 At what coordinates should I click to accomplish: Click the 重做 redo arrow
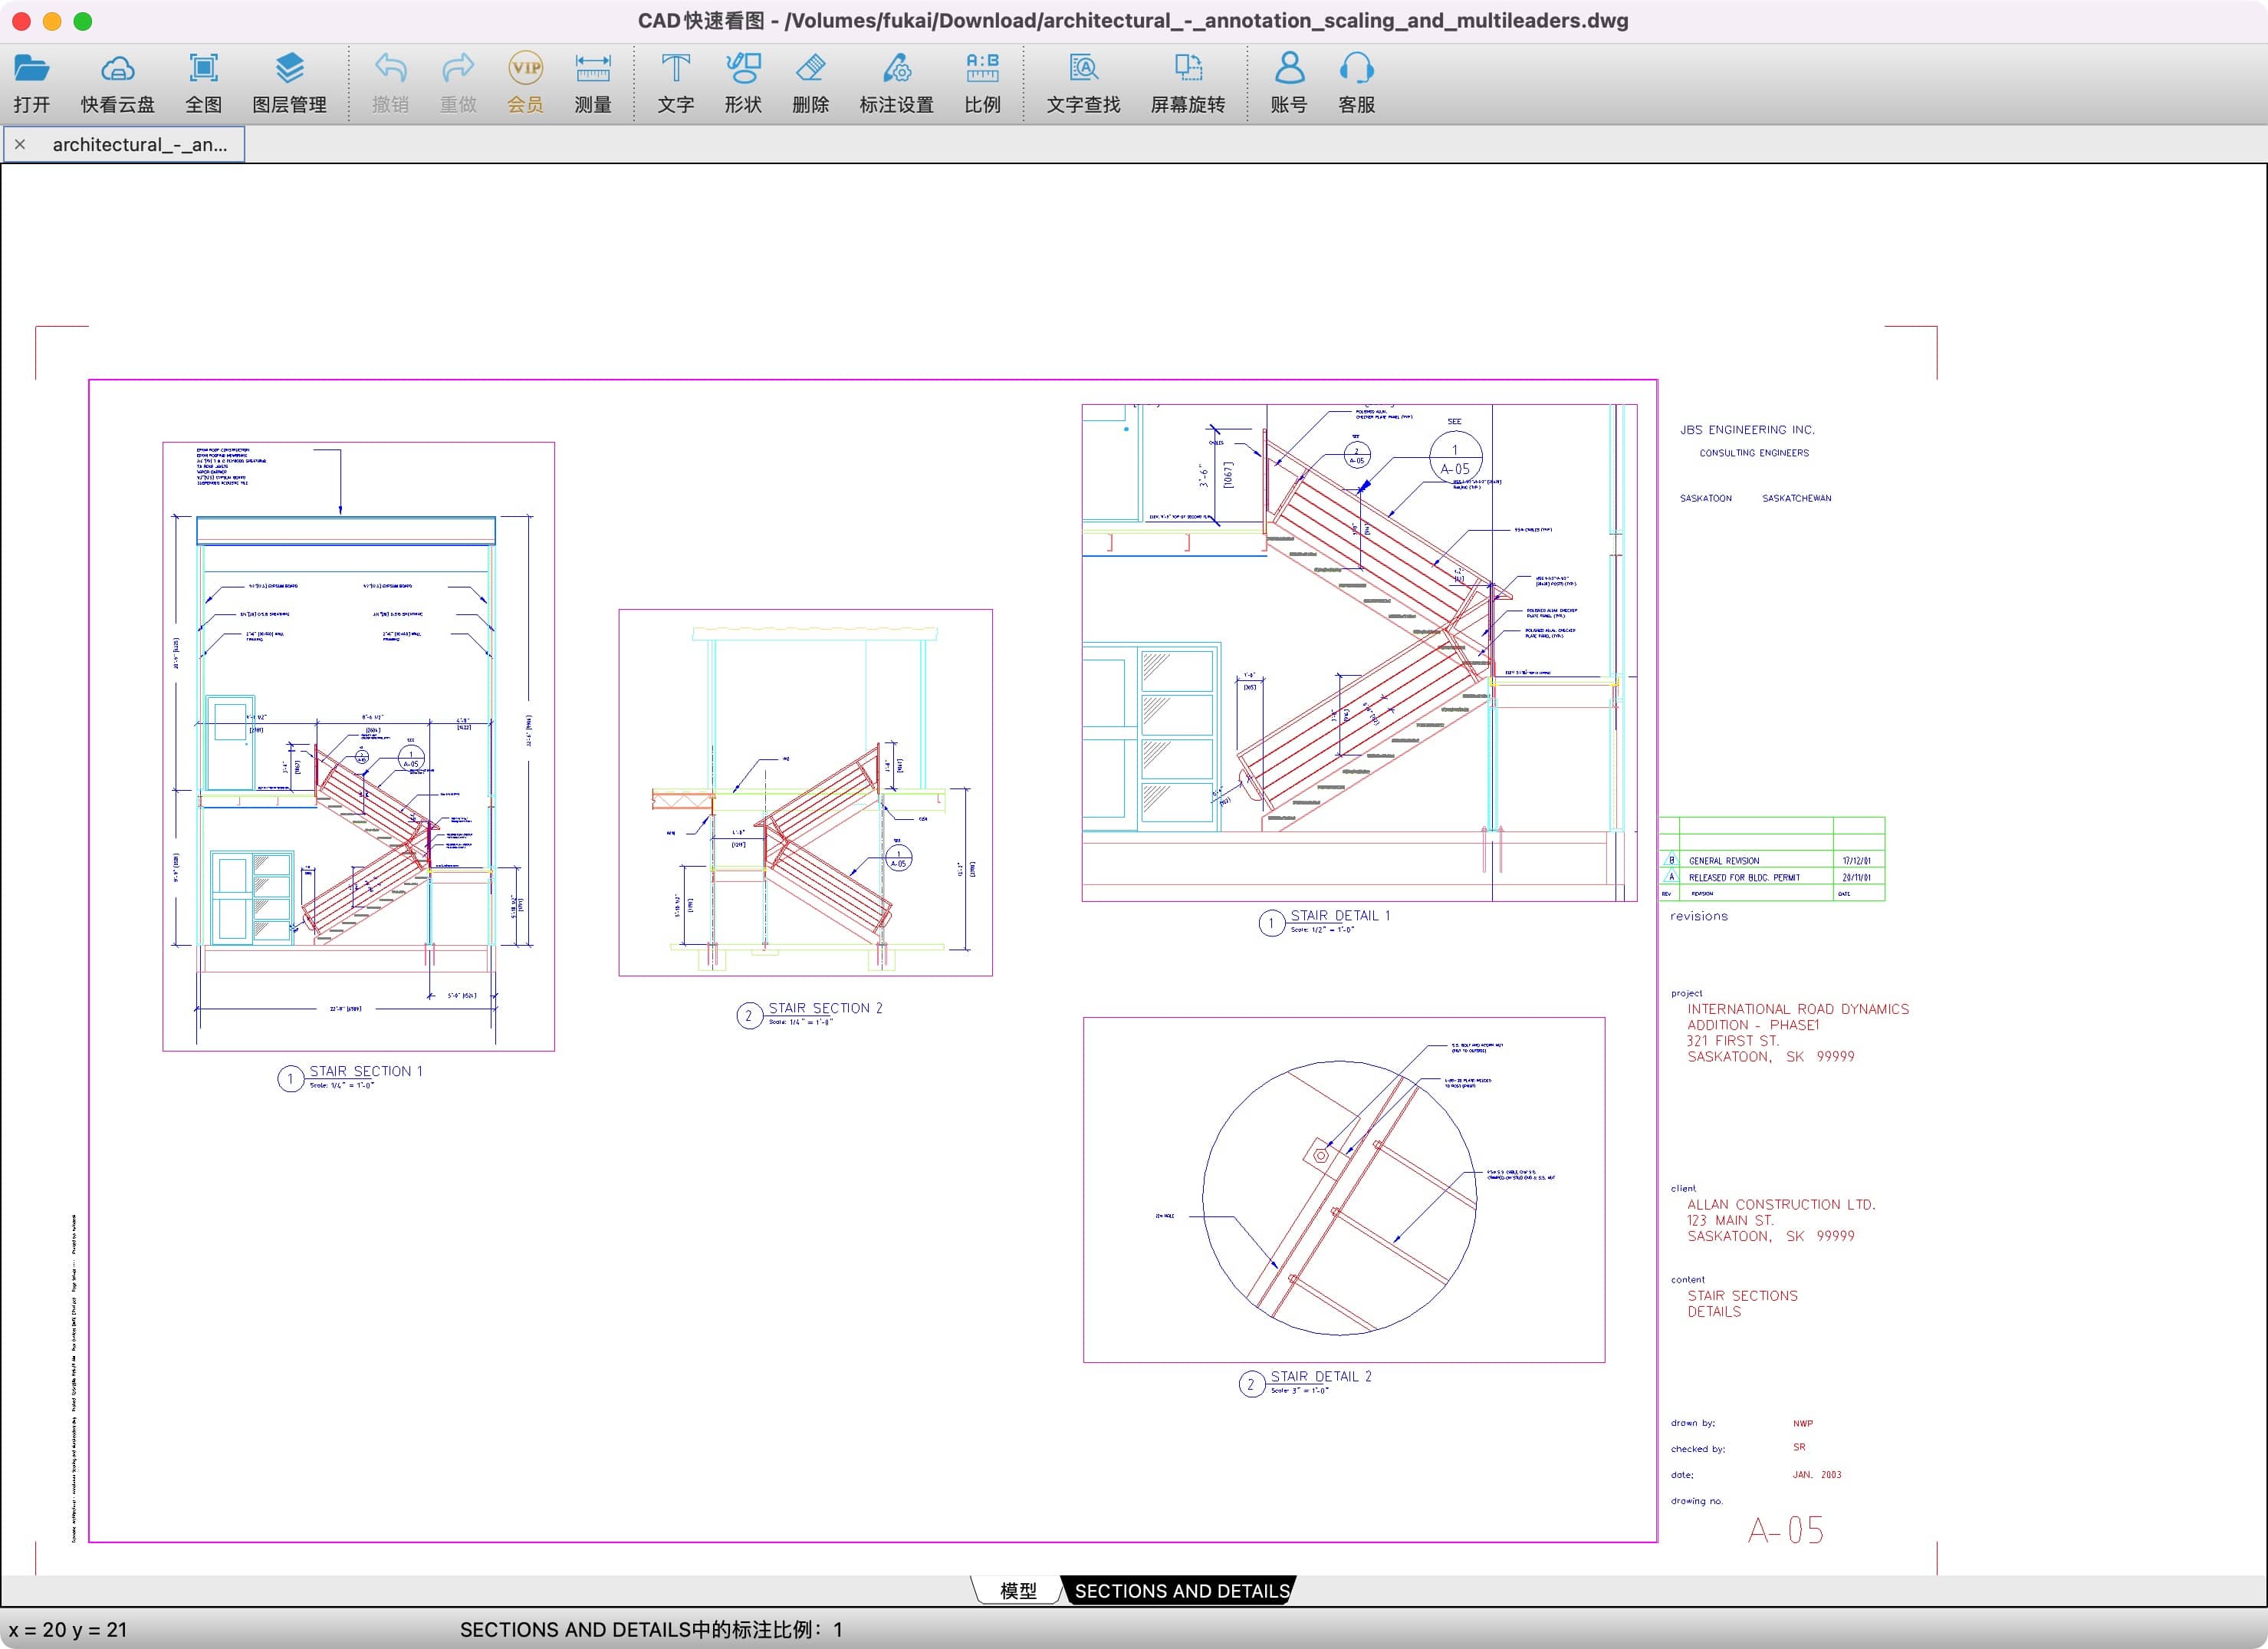coord(458,68)
